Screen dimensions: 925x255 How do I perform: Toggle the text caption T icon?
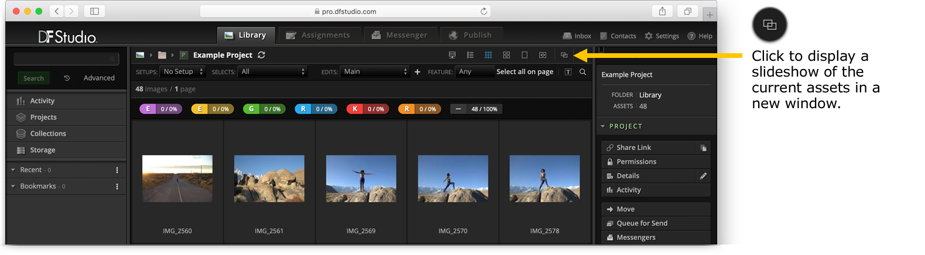pos(568,72)
